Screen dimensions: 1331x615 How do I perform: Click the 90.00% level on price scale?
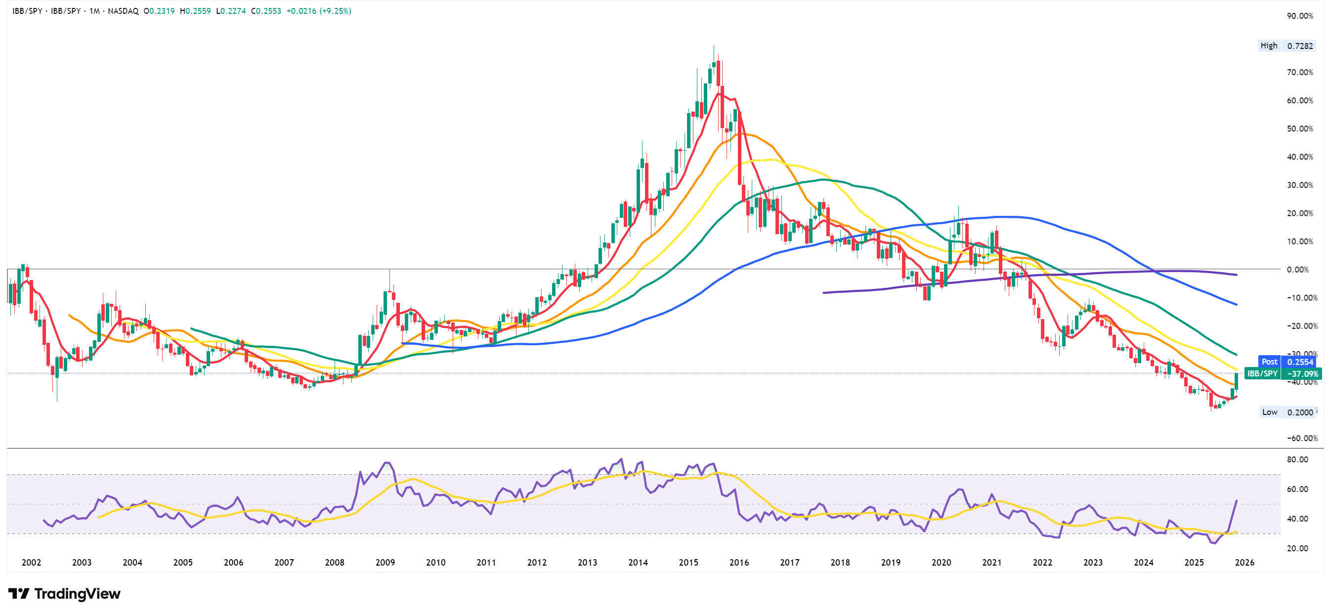tap(1299, 16)
